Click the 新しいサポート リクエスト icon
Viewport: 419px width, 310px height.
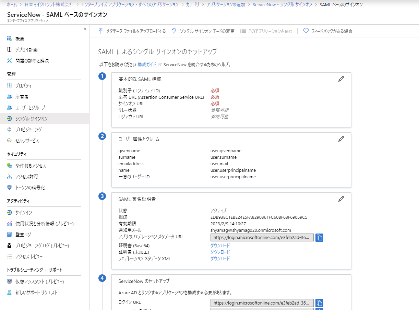(10, 293)
